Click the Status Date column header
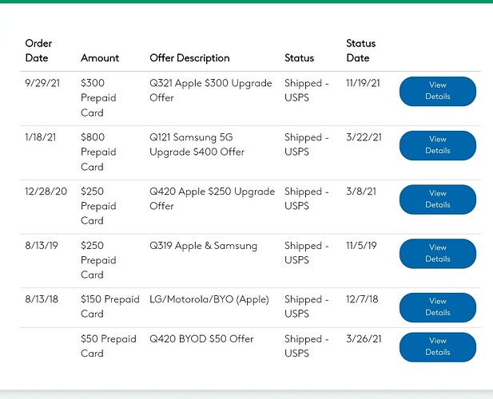493x399 pixels. 360,50
